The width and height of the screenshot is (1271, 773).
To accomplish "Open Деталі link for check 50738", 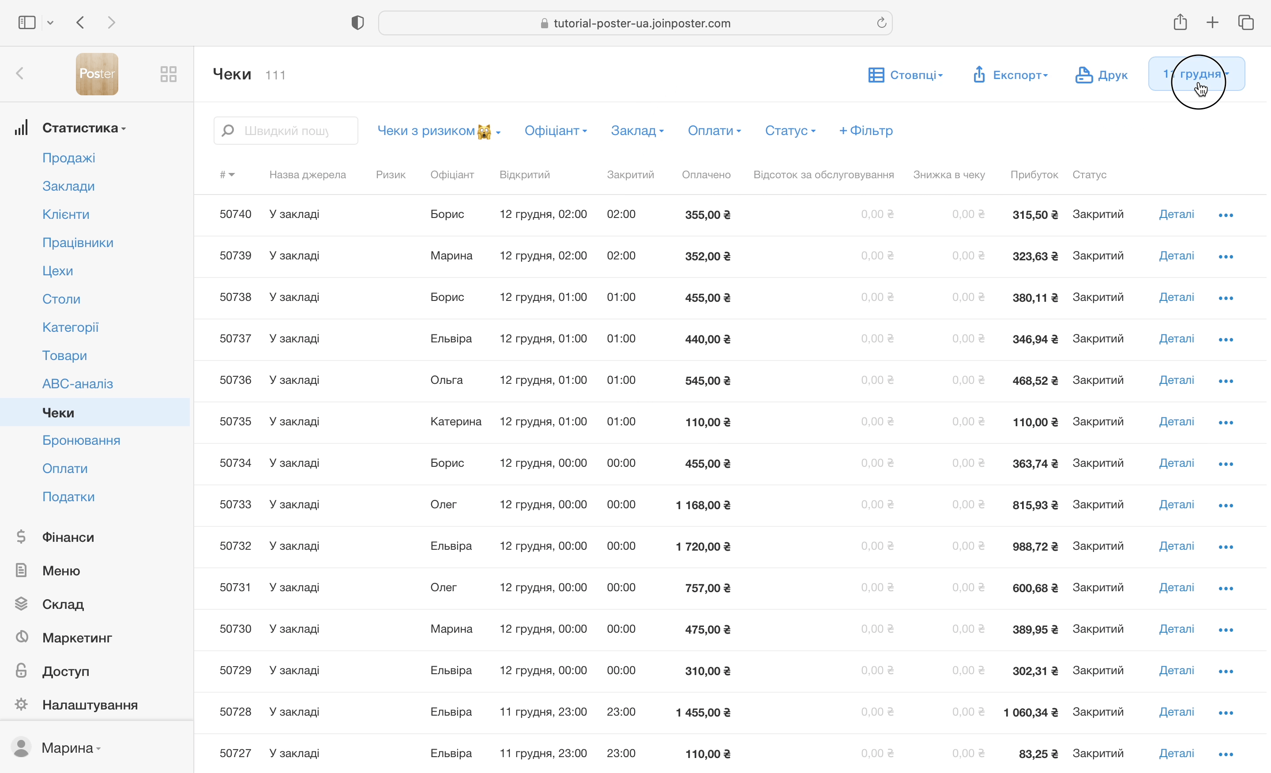I will pyautogui.click(x=1176, y=297).
